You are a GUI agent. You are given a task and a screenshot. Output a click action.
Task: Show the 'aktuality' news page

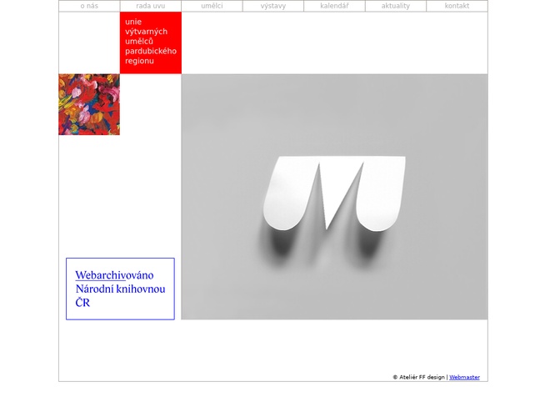(x=395, y=6)
